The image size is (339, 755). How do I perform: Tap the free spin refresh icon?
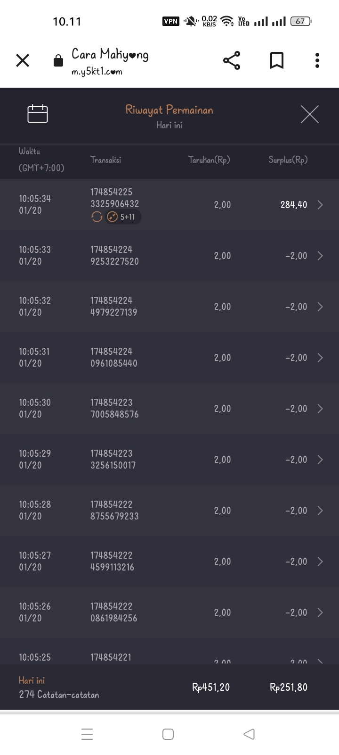click(x=97, y=217)
